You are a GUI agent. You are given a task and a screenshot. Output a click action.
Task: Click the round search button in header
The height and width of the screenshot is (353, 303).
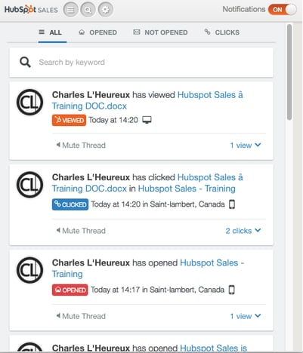click(x=88, y=10)
